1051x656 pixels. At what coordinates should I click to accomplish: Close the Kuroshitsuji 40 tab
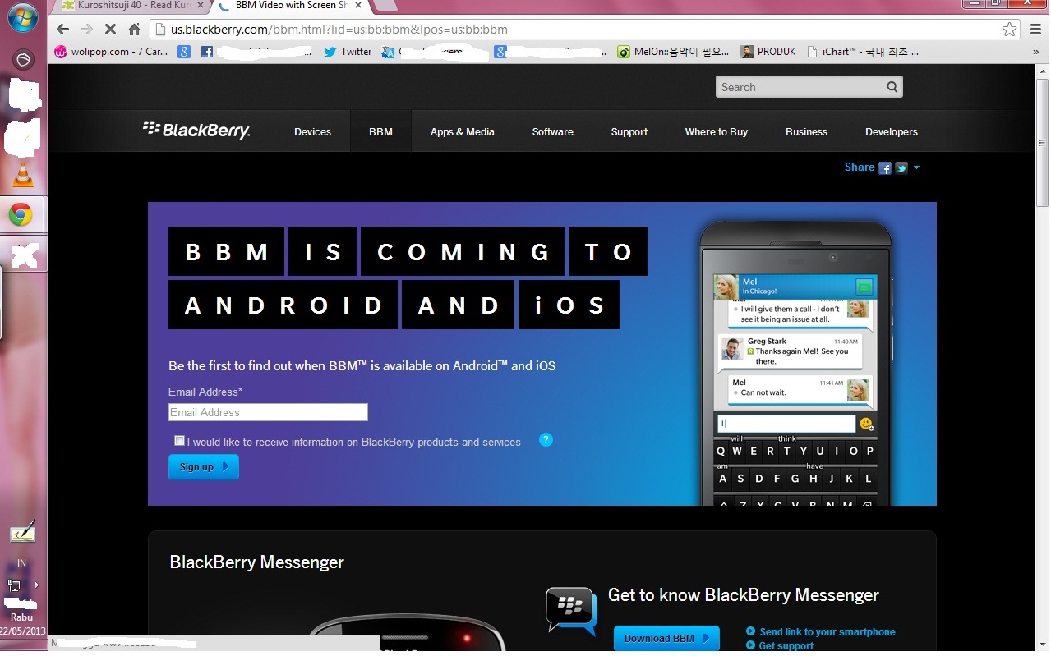click(200, 6)
